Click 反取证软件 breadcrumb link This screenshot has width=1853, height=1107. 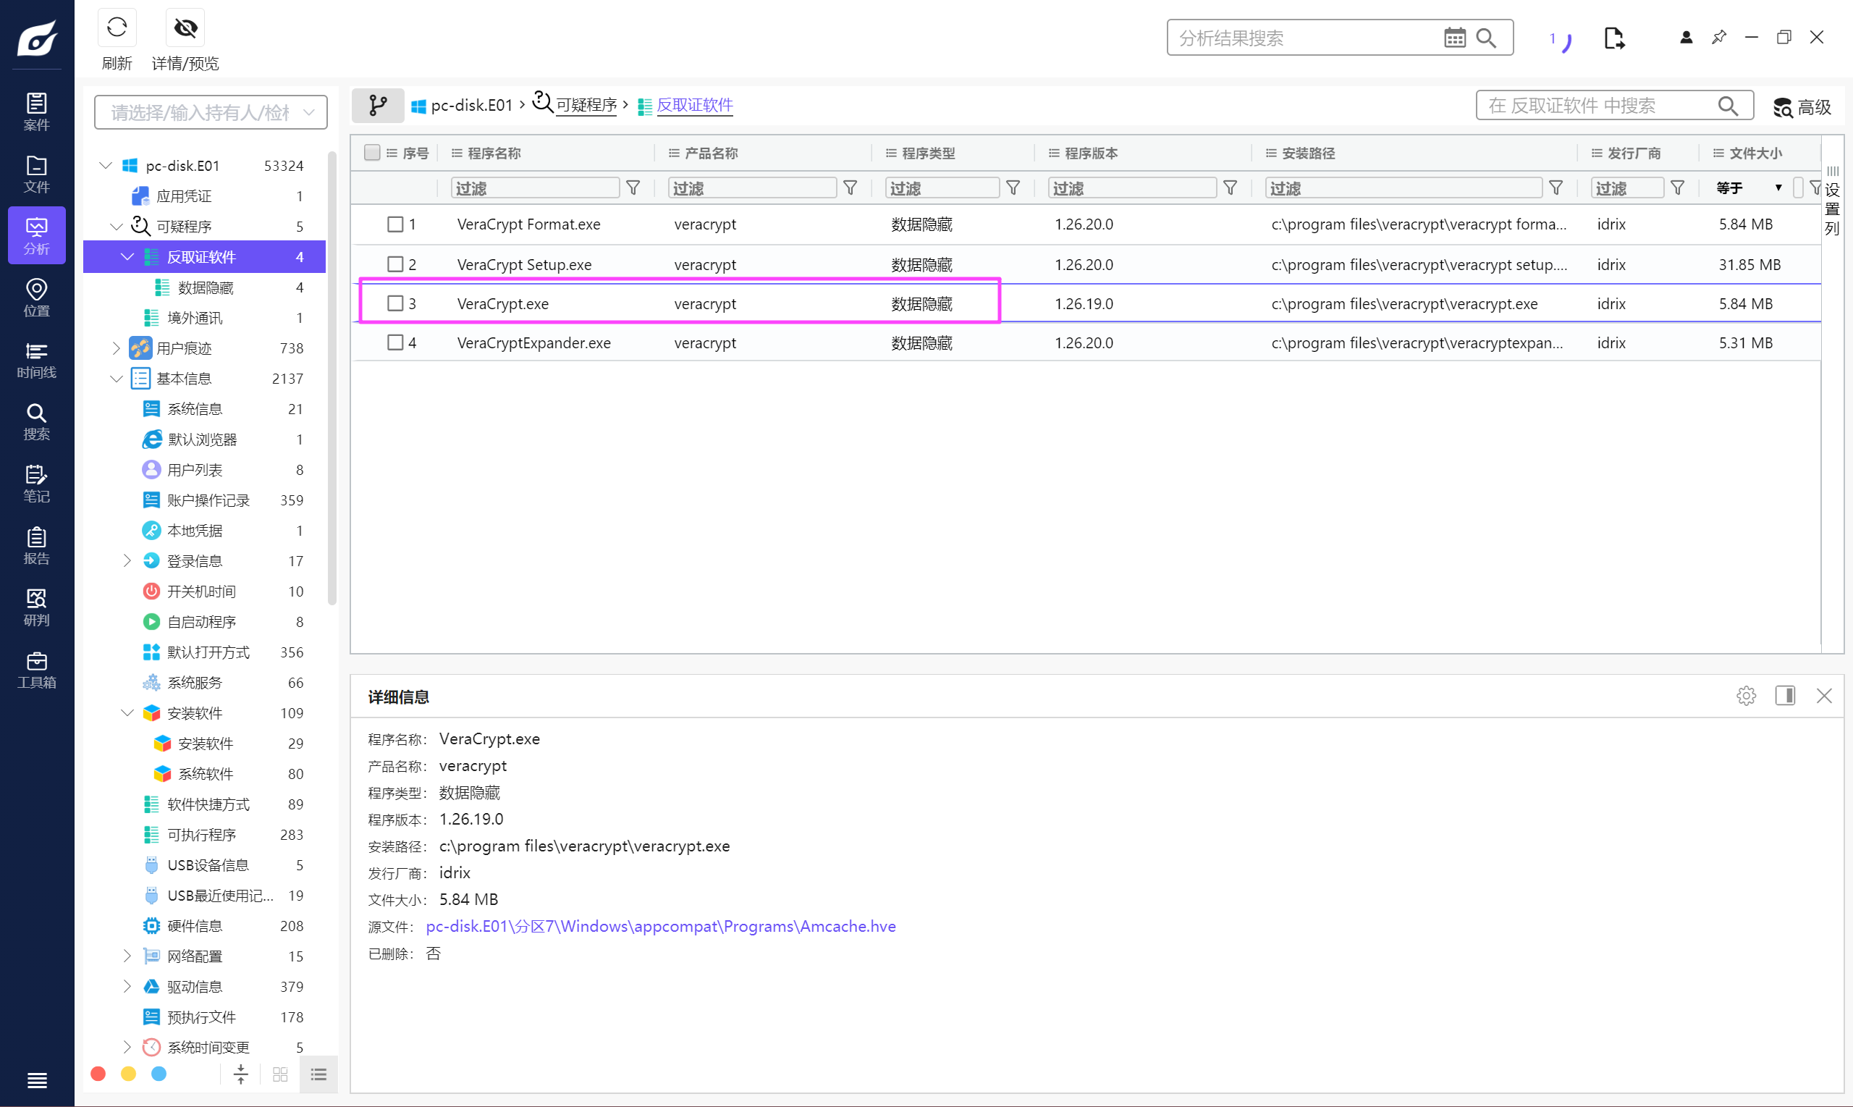point(694,105)
